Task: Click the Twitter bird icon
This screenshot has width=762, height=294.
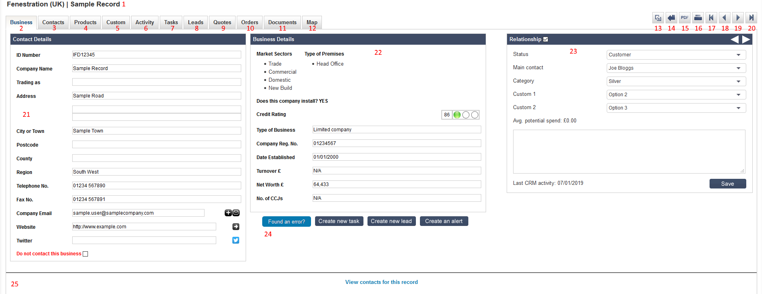Action: [x=236, y=240]
